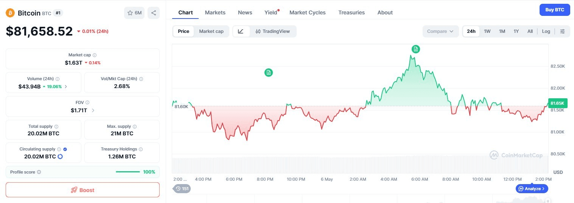Click the Market cap info icon
The height and width of the screenshot is (203, 574).
pos(95,55)
